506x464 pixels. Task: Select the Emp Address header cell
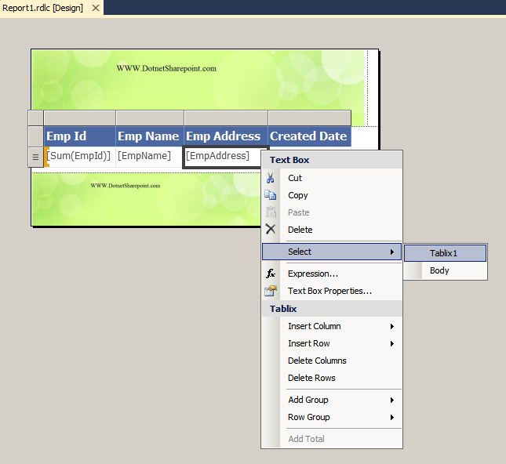pos(226,136)
